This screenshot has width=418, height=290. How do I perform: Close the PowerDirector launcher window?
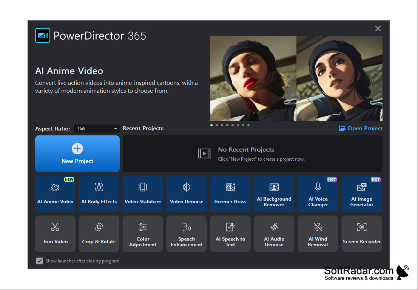[378, 29]
